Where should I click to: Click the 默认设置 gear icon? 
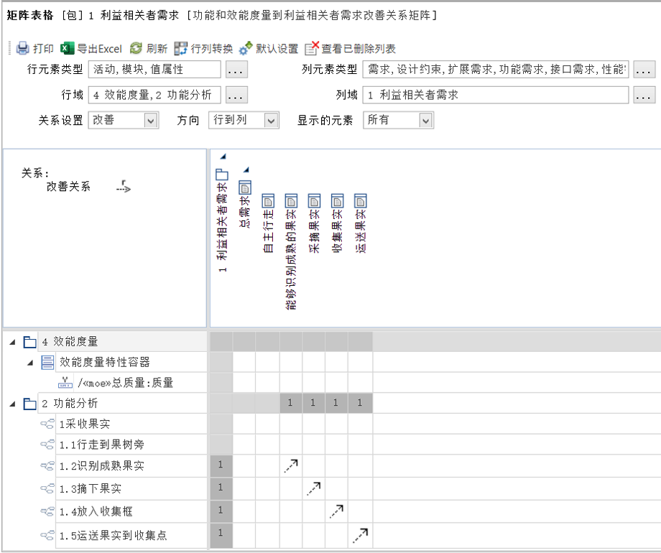click(245, 48)
